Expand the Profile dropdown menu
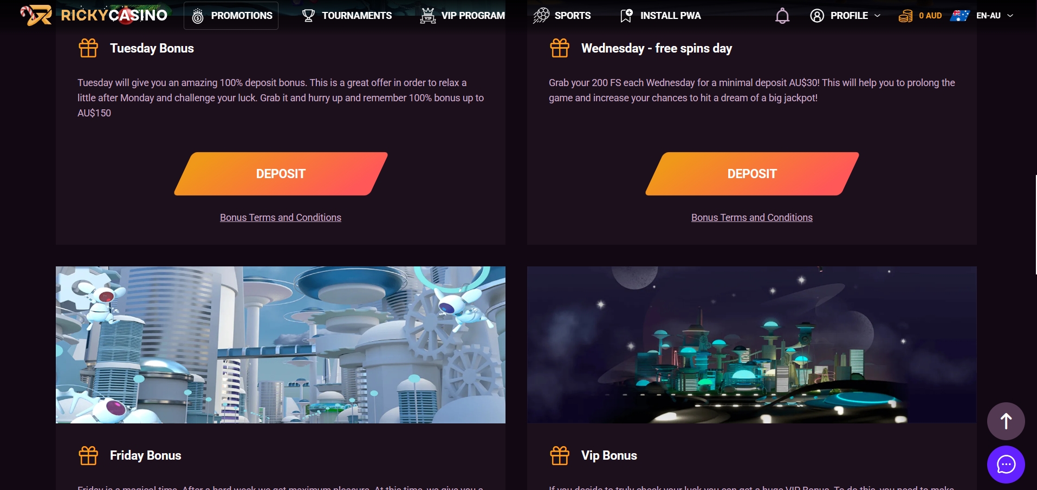 tap(845, 16)
